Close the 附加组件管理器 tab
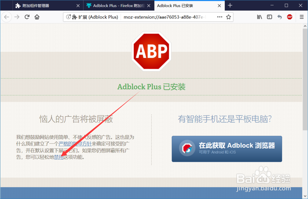Viewport: 308px width, 199px height. (x=78, y=6)
